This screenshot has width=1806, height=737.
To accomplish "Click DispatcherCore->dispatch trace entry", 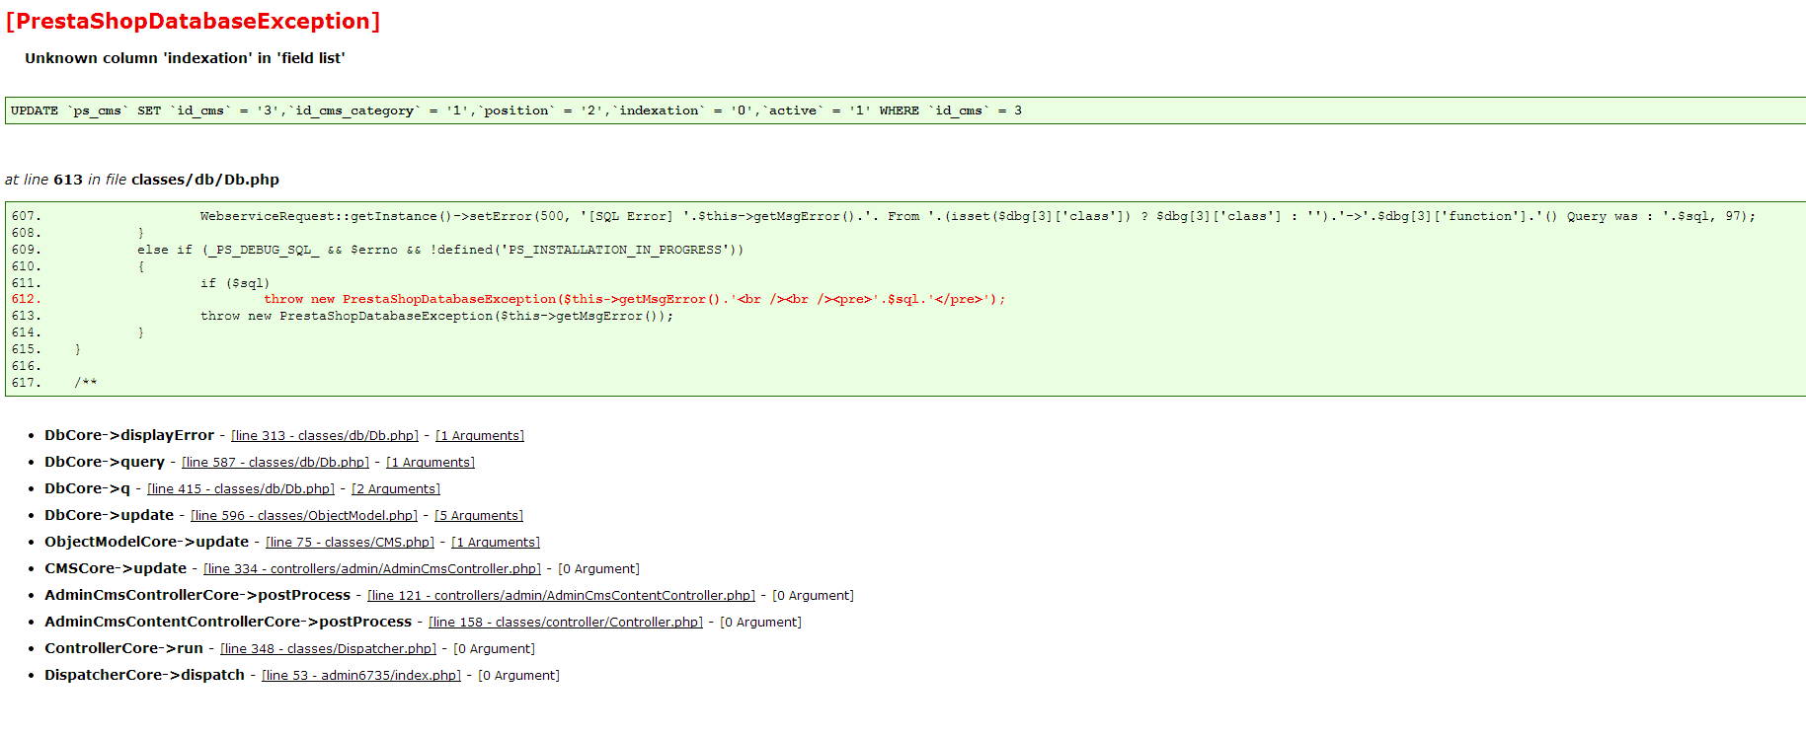I will 144,675.
